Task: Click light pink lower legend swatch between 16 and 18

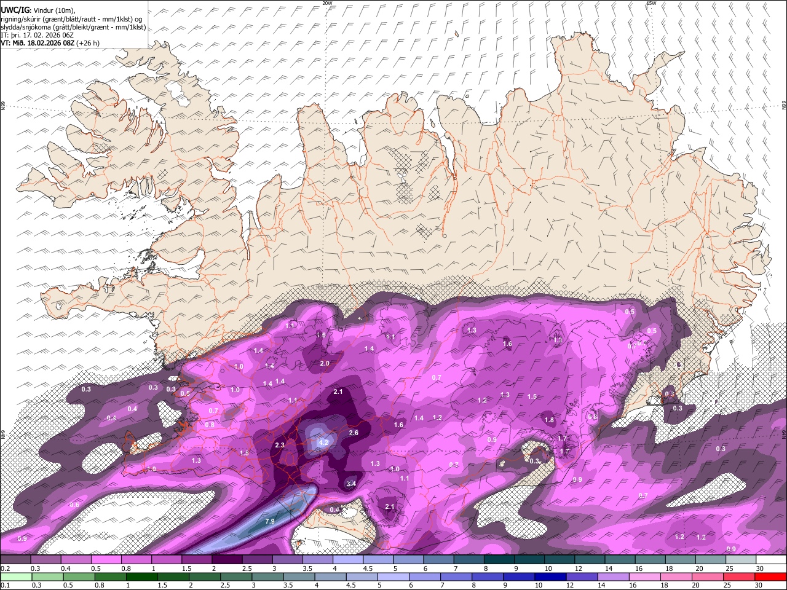Action: (x=644, y=576)
